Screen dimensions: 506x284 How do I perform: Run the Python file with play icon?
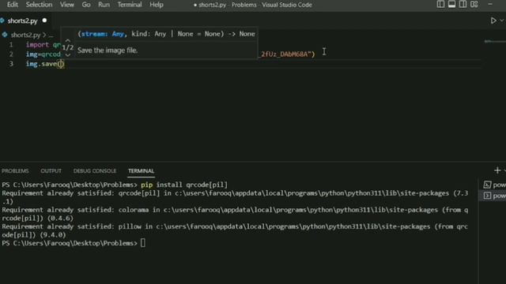click(x=493, y=21)
